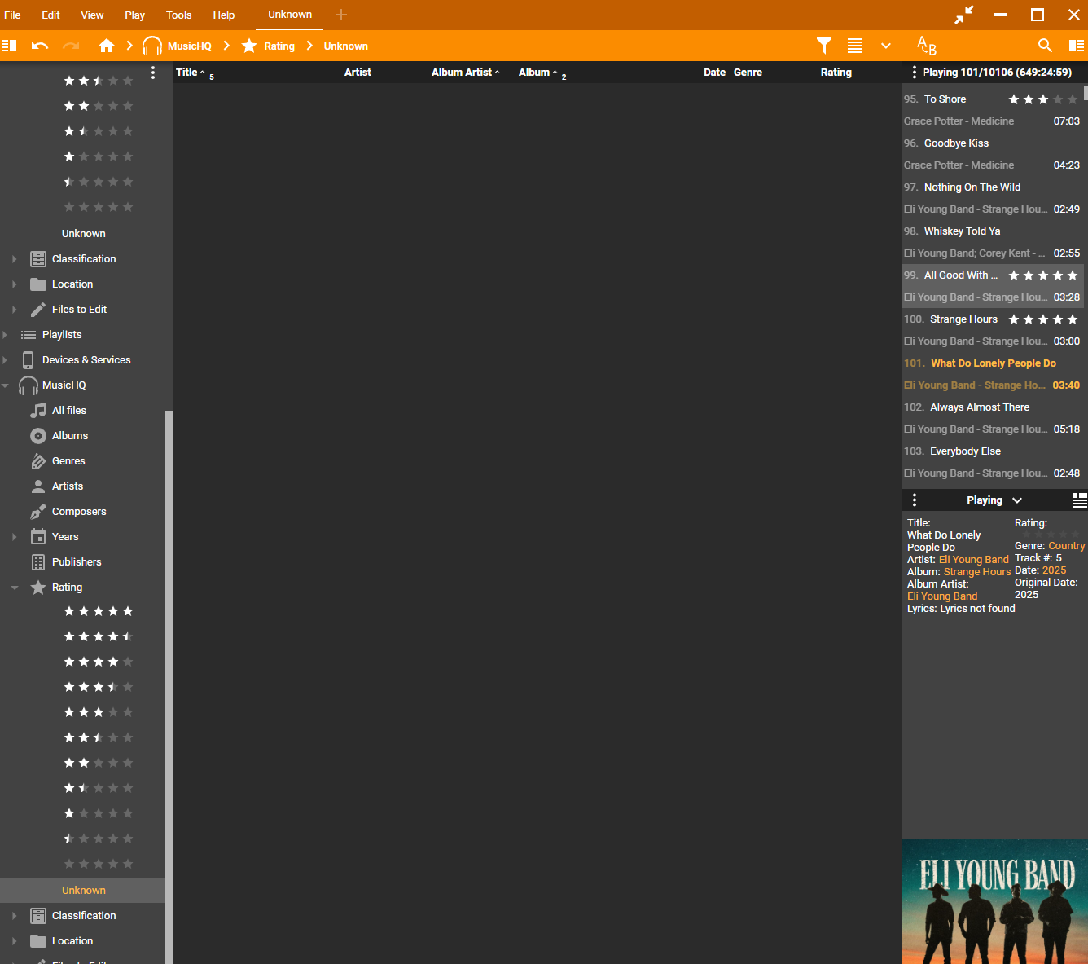Open Now Playing list three-dot menu
The width and height of the screenshot is (1088, 964).
tap(914, 73)
